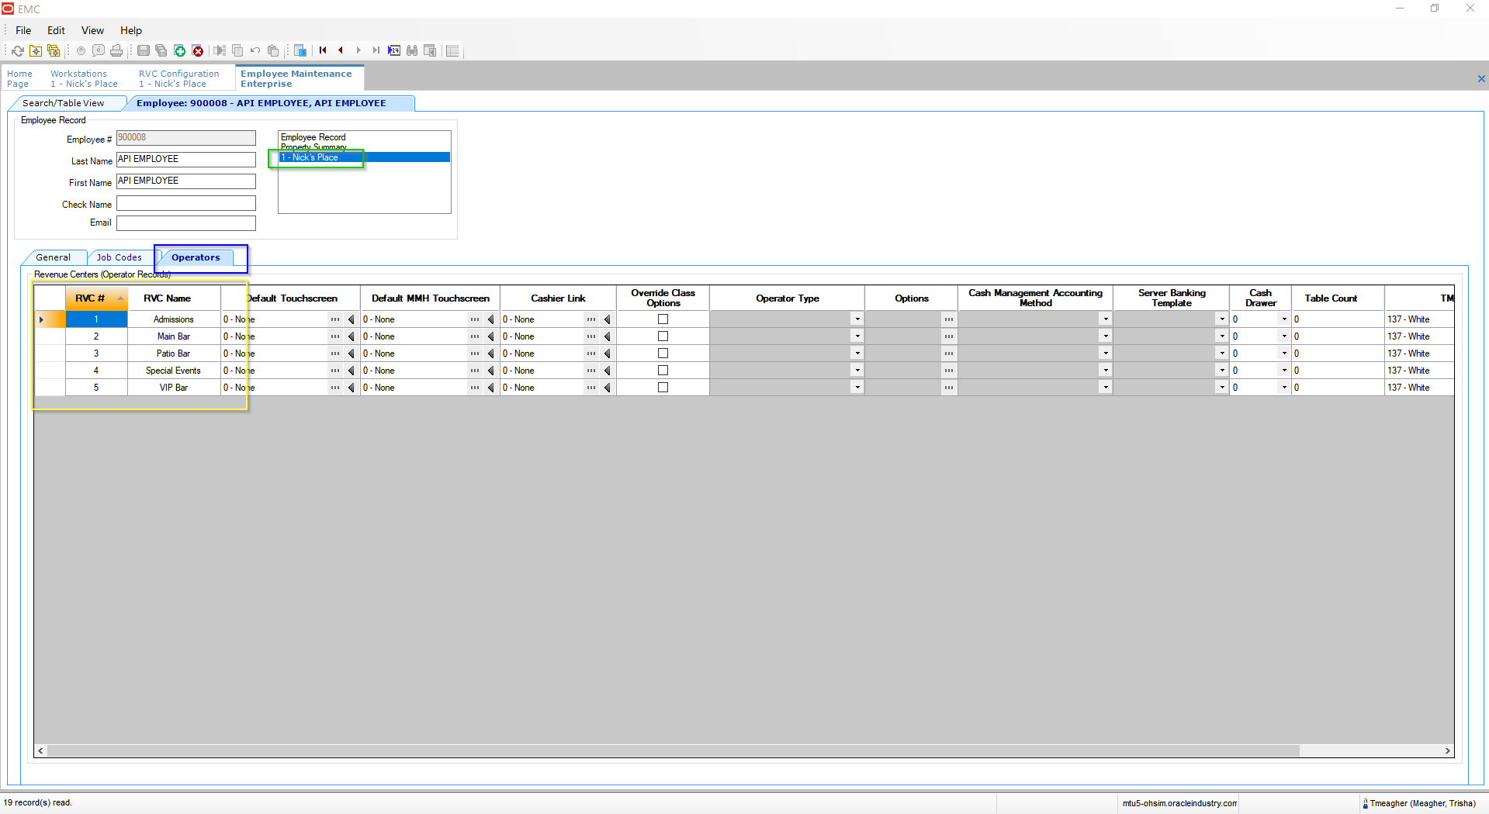
Task: Enable Override Class Options for the Main Bar row
Action: 663,336
